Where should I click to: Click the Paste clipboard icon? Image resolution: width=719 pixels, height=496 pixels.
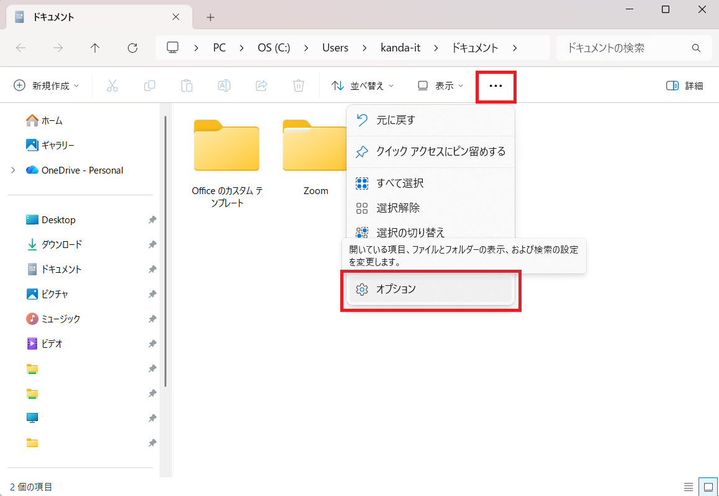pos(187,86)
